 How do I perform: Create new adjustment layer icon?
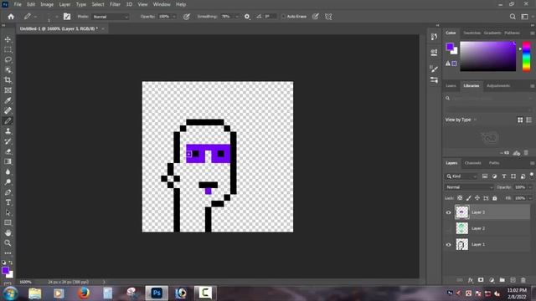[x=492, y=280]
